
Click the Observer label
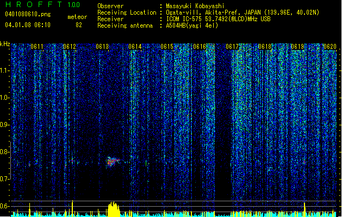pos(110,6)
